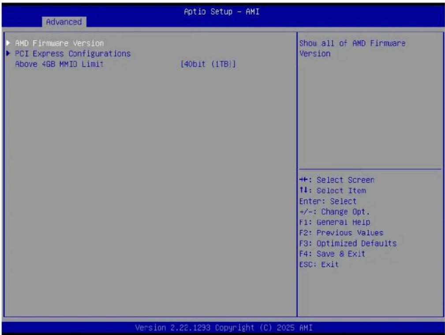Click the 'F1: General Help' hint

pyautogui.click(x=335, y=222)
